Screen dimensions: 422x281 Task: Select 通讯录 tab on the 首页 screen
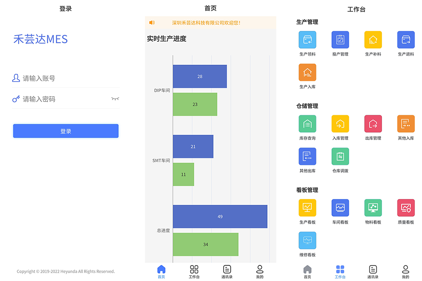227,272
